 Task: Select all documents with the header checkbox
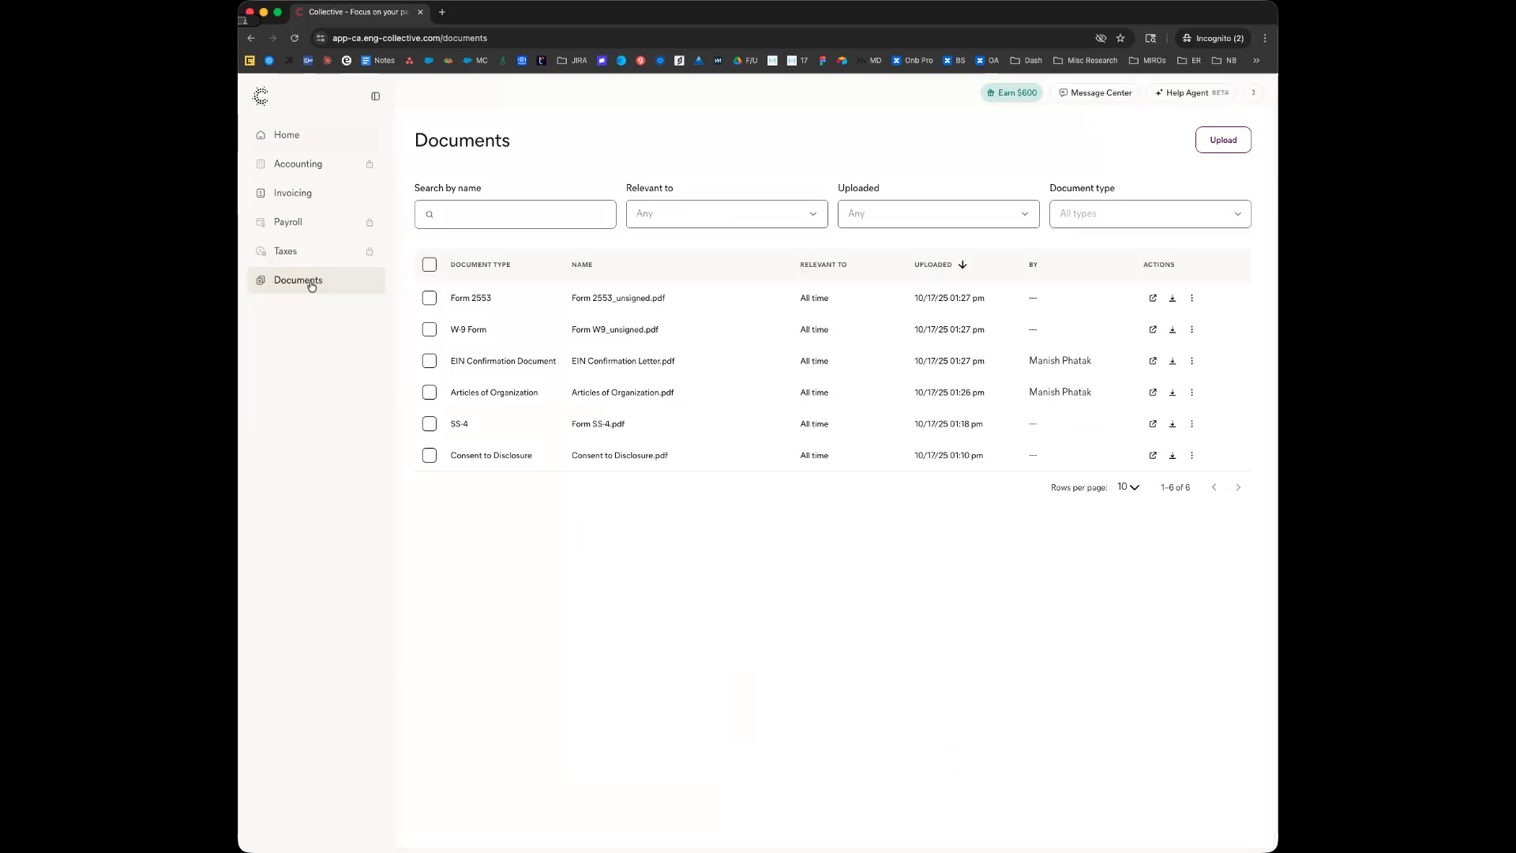pyautogui.click(x=429, y=265)
